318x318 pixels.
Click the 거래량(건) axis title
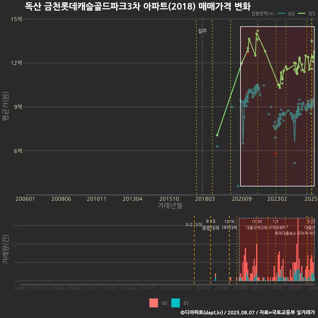pos(6,249)
